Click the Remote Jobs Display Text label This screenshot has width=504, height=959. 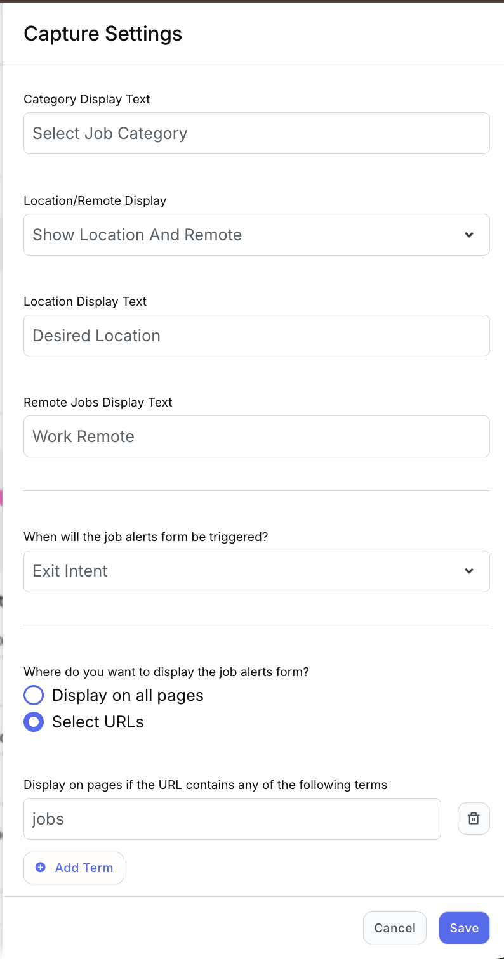(98, 402)
